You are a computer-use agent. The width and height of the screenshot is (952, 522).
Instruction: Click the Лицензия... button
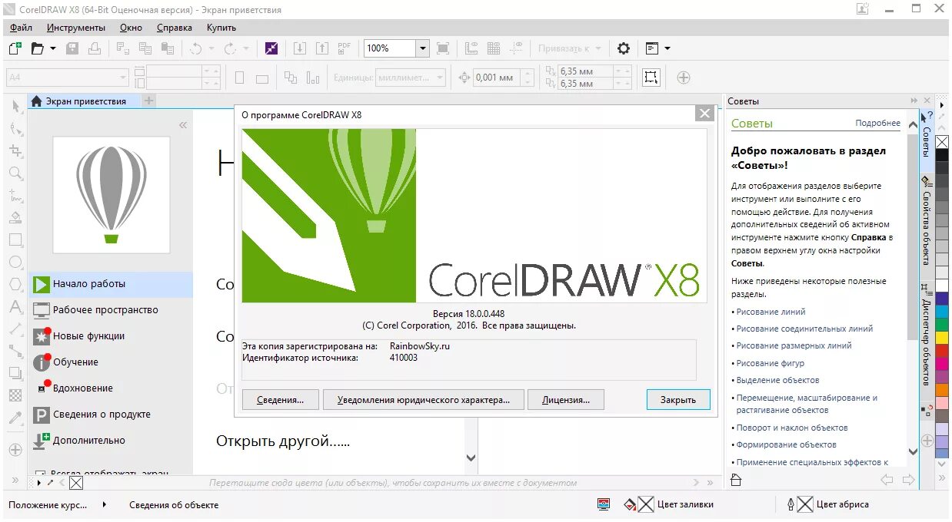(x=566, y=399)
